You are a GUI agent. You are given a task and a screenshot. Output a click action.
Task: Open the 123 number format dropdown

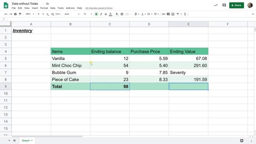tap(58, 14)
